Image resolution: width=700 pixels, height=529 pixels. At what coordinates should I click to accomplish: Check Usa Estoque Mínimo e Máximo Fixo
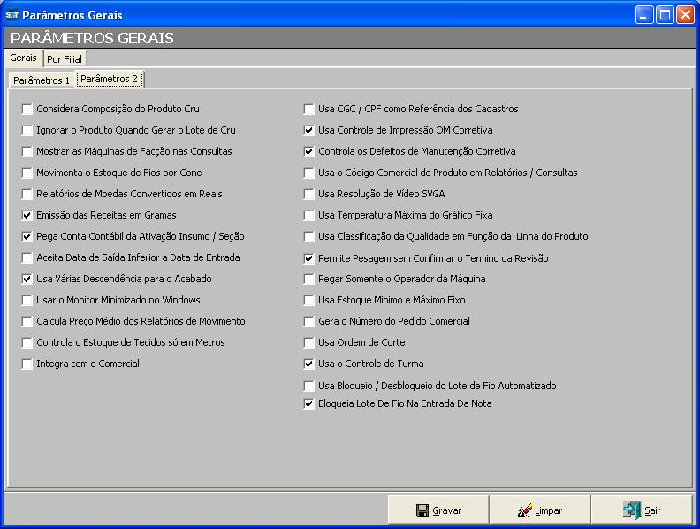click(x=309, y=301)
